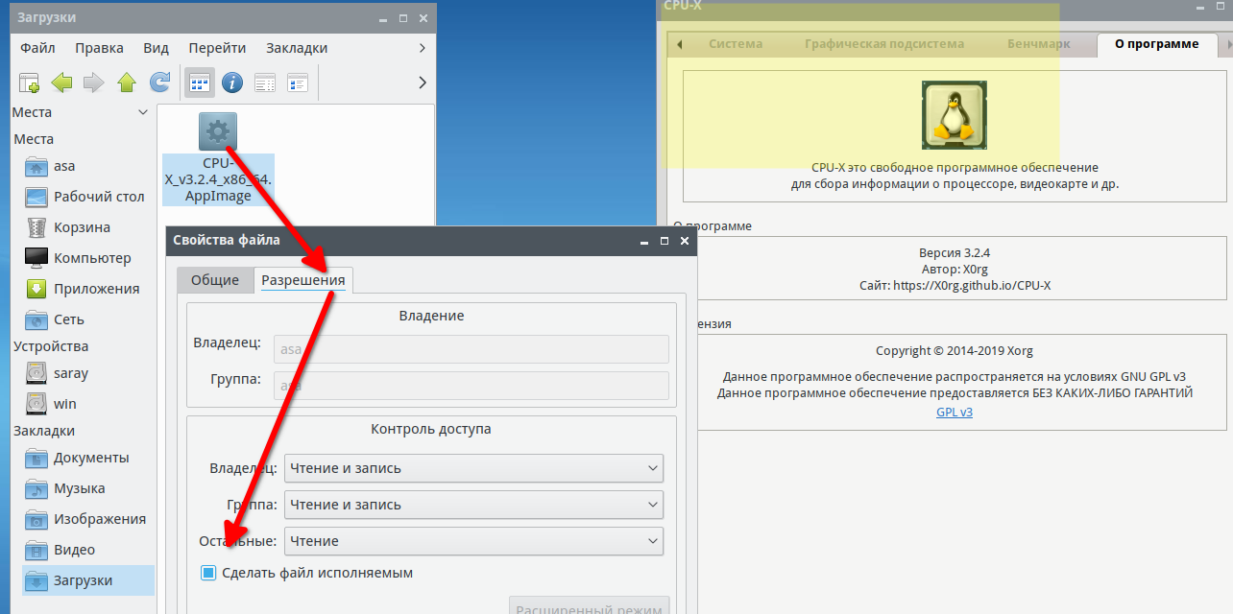
Task: Open the Файл menu
Action: (37, 48)
